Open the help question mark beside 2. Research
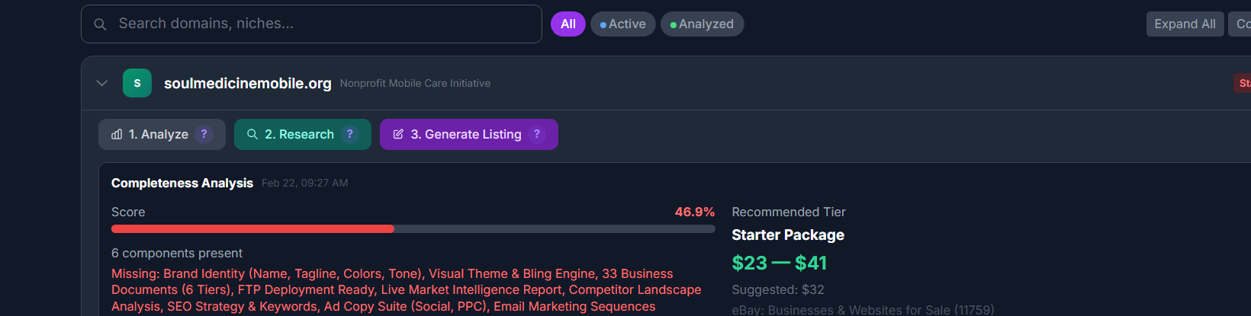 [349, 135]
